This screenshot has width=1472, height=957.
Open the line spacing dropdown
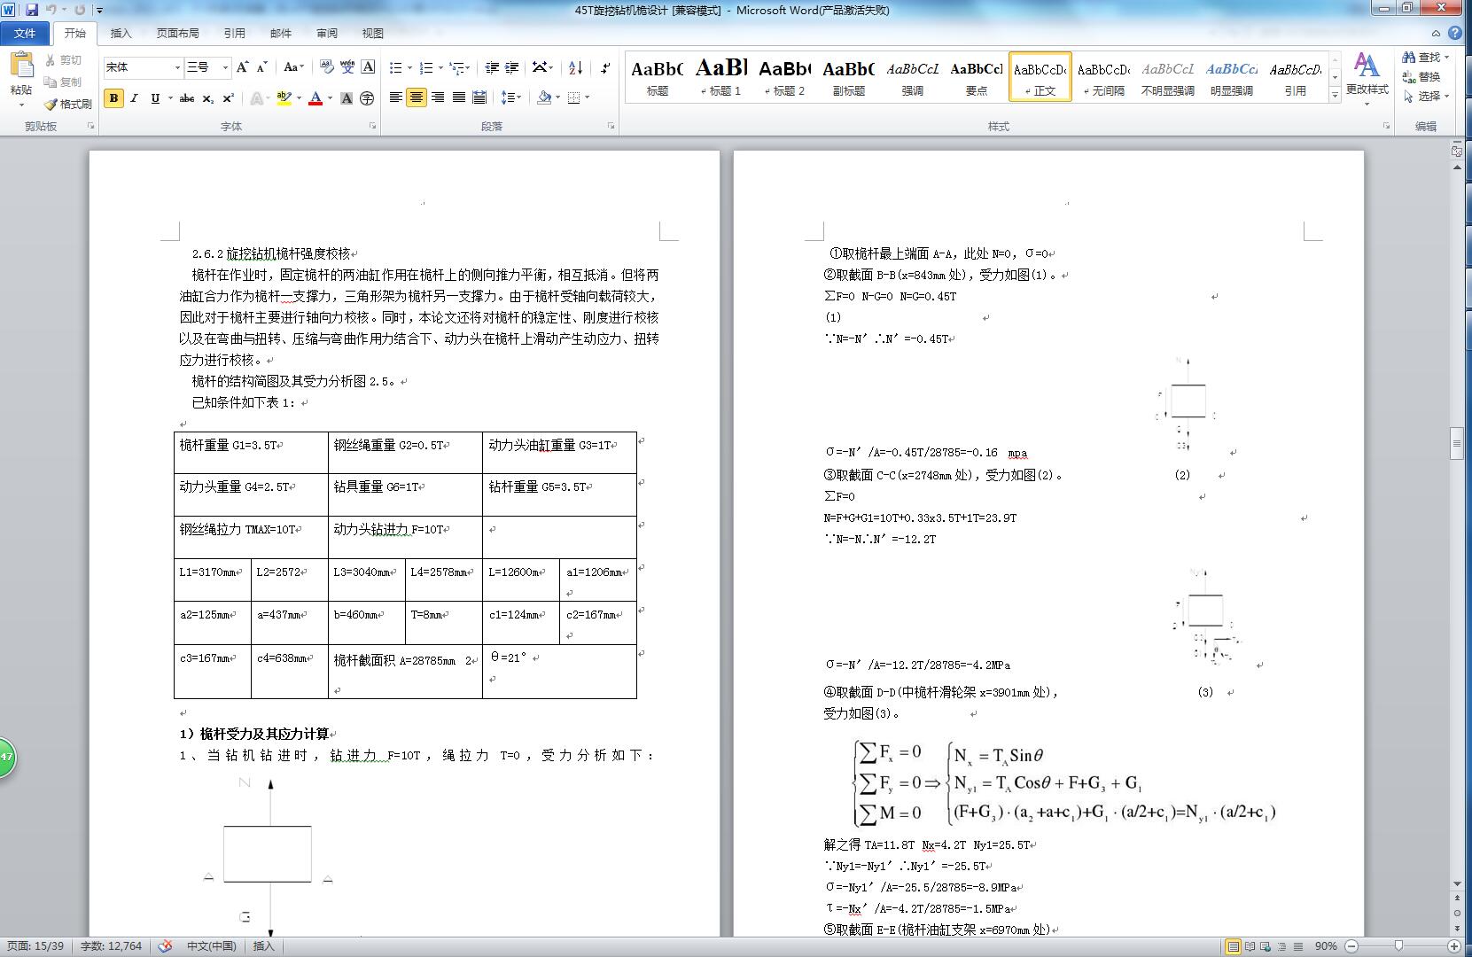coord(511,97)
